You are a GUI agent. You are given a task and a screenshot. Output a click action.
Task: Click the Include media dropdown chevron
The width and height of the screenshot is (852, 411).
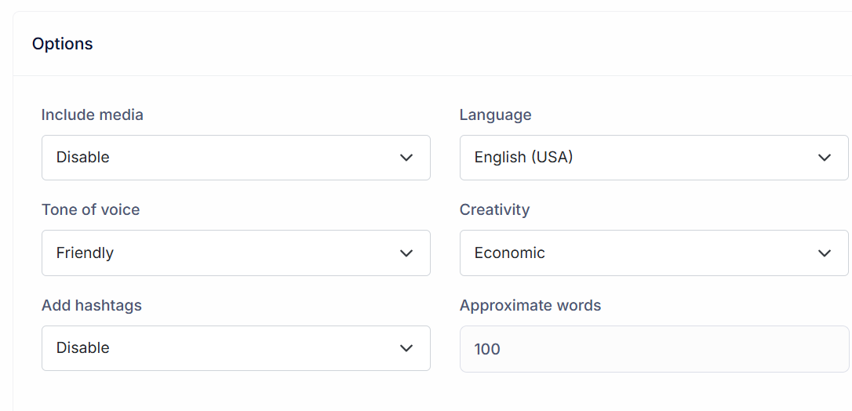click(x=406, y=158)
